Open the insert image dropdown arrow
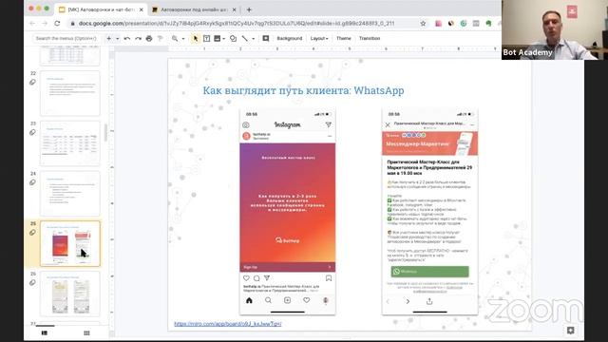 coord(224,38)
